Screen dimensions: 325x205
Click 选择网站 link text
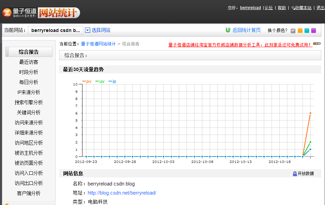coord(101,30)
